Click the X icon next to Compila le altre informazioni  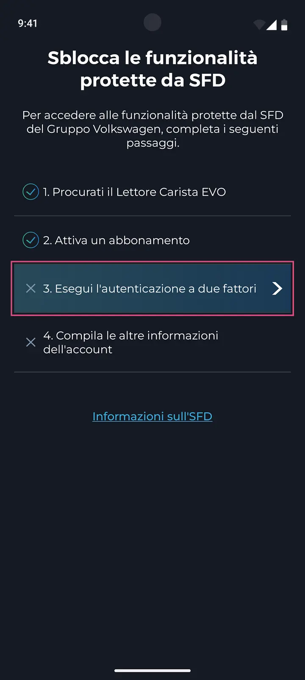click(x=30, y=342)
